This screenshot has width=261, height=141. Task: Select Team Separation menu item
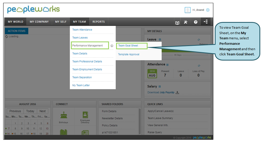click(x=82, y=77)
